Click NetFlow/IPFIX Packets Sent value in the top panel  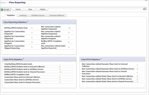click(x=32, y=28)
